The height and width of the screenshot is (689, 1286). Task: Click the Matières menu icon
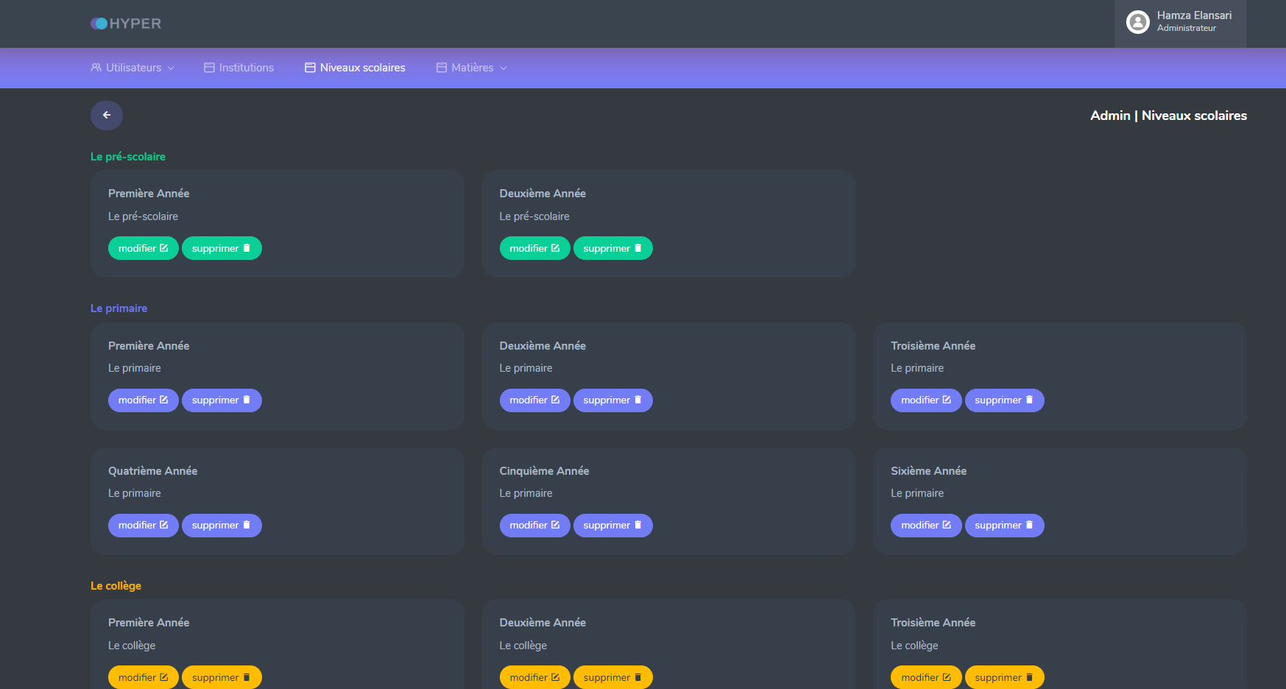tap(442, 68)
